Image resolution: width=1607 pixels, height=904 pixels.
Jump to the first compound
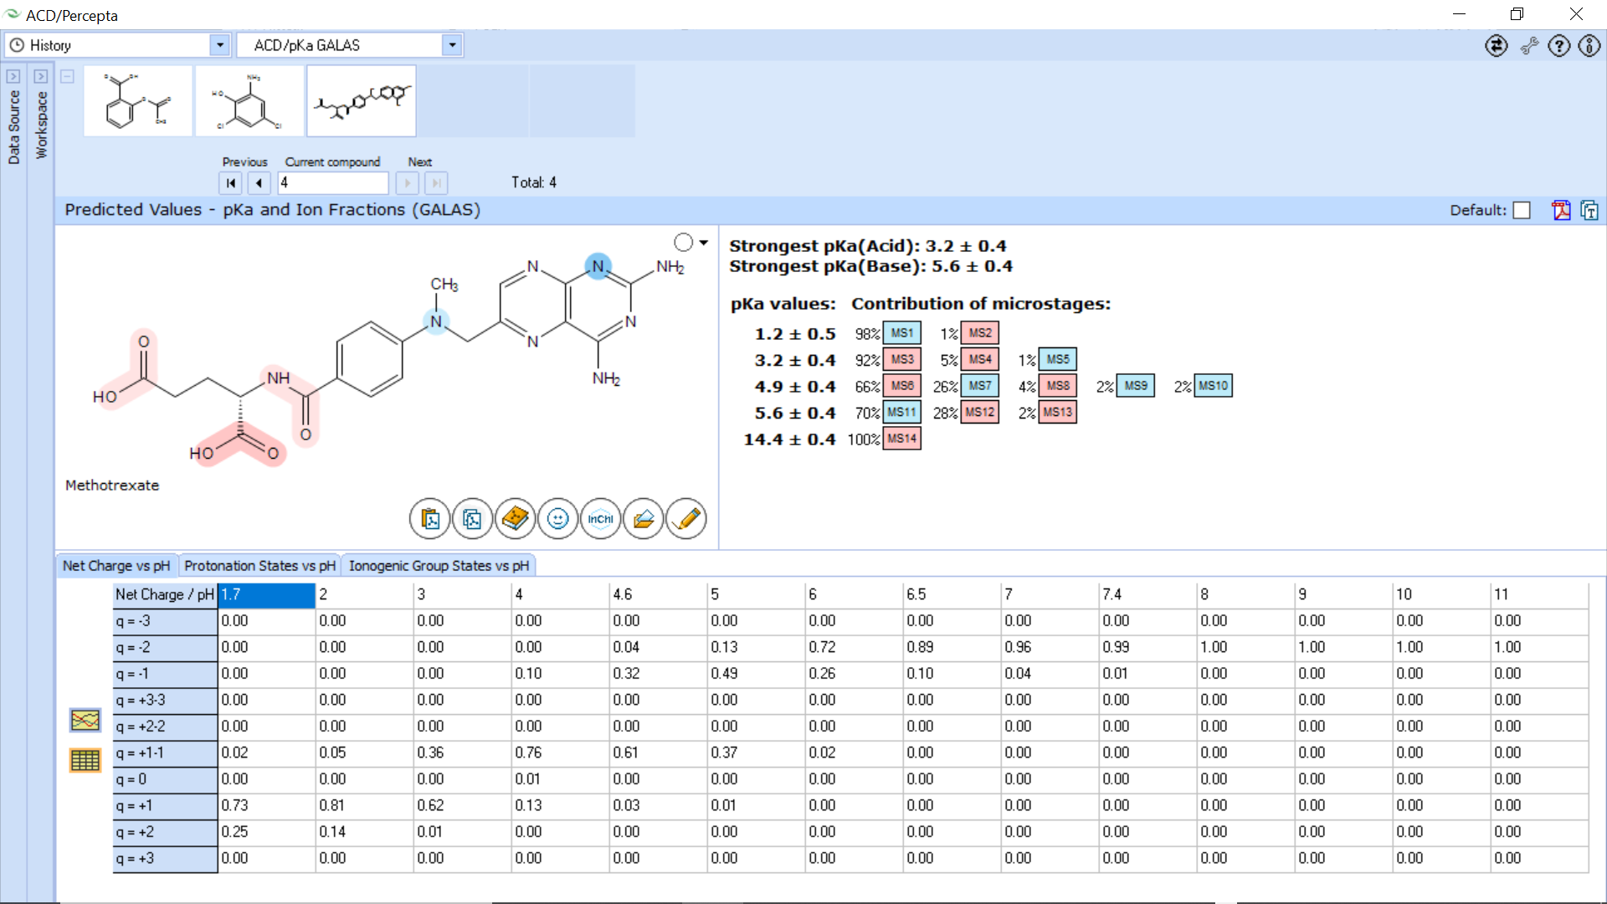click(x=231, y=182)
